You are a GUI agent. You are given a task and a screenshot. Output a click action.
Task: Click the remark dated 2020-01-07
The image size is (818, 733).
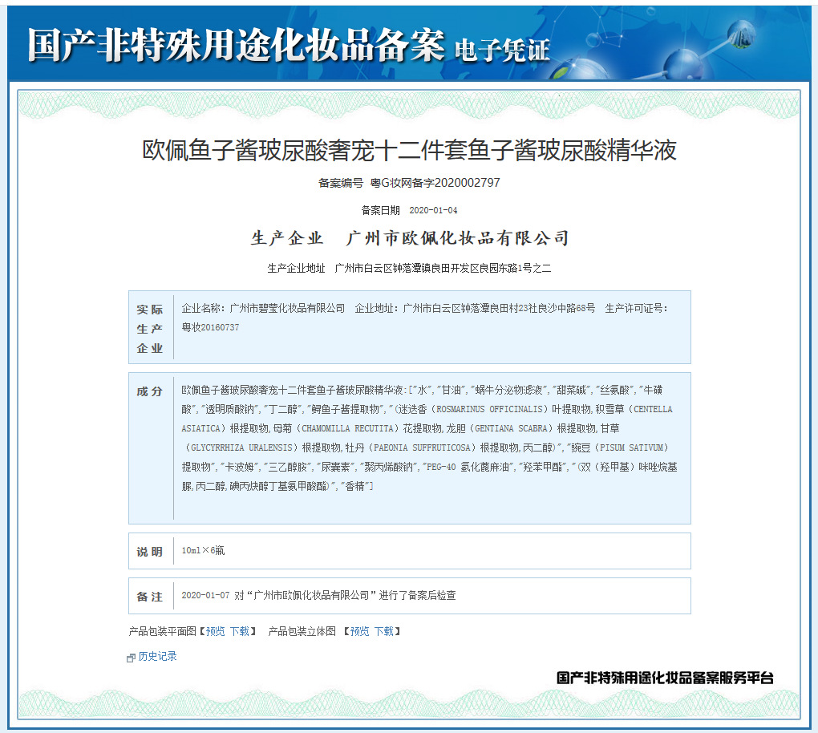pos(318,595)
